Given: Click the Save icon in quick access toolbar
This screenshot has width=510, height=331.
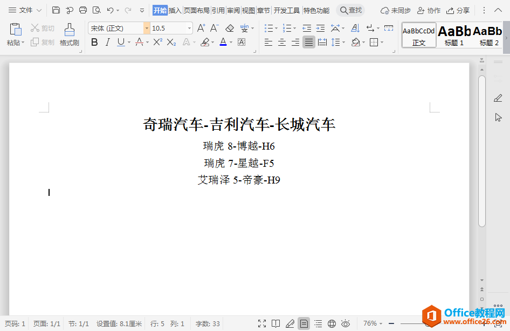Looking at the screenshot, I should (56, 10).
